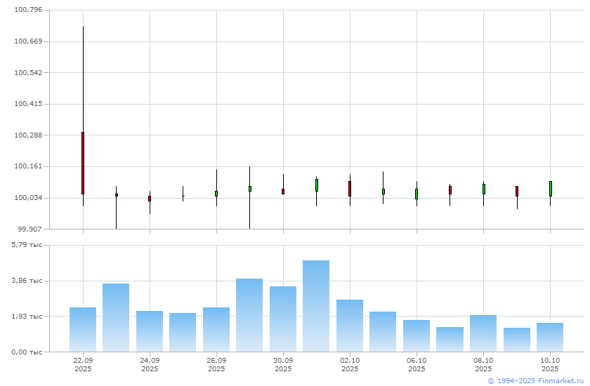Click the 5,79 тыс volume axis label
Viewport: 590px width, 386px height.
[x=27, y=245]
